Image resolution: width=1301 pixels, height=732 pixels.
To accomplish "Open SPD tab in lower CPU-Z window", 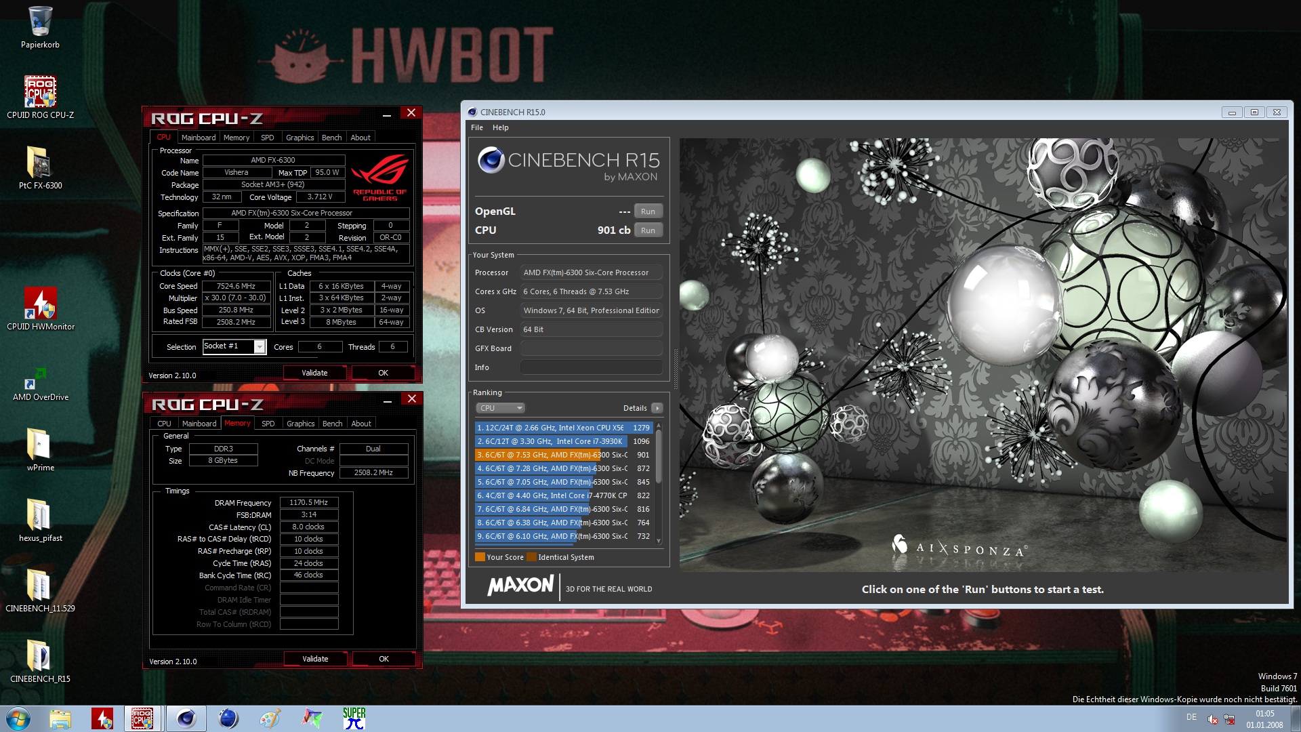I will [x=268, y=424].
